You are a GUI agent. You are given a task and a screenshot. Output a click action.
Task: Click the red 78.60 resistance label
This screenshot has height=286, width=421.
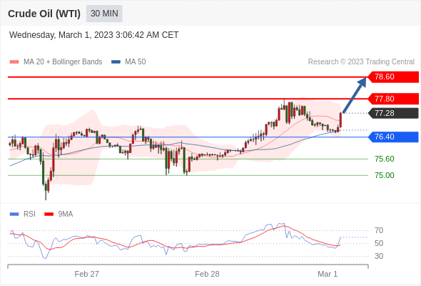(392, 77)
